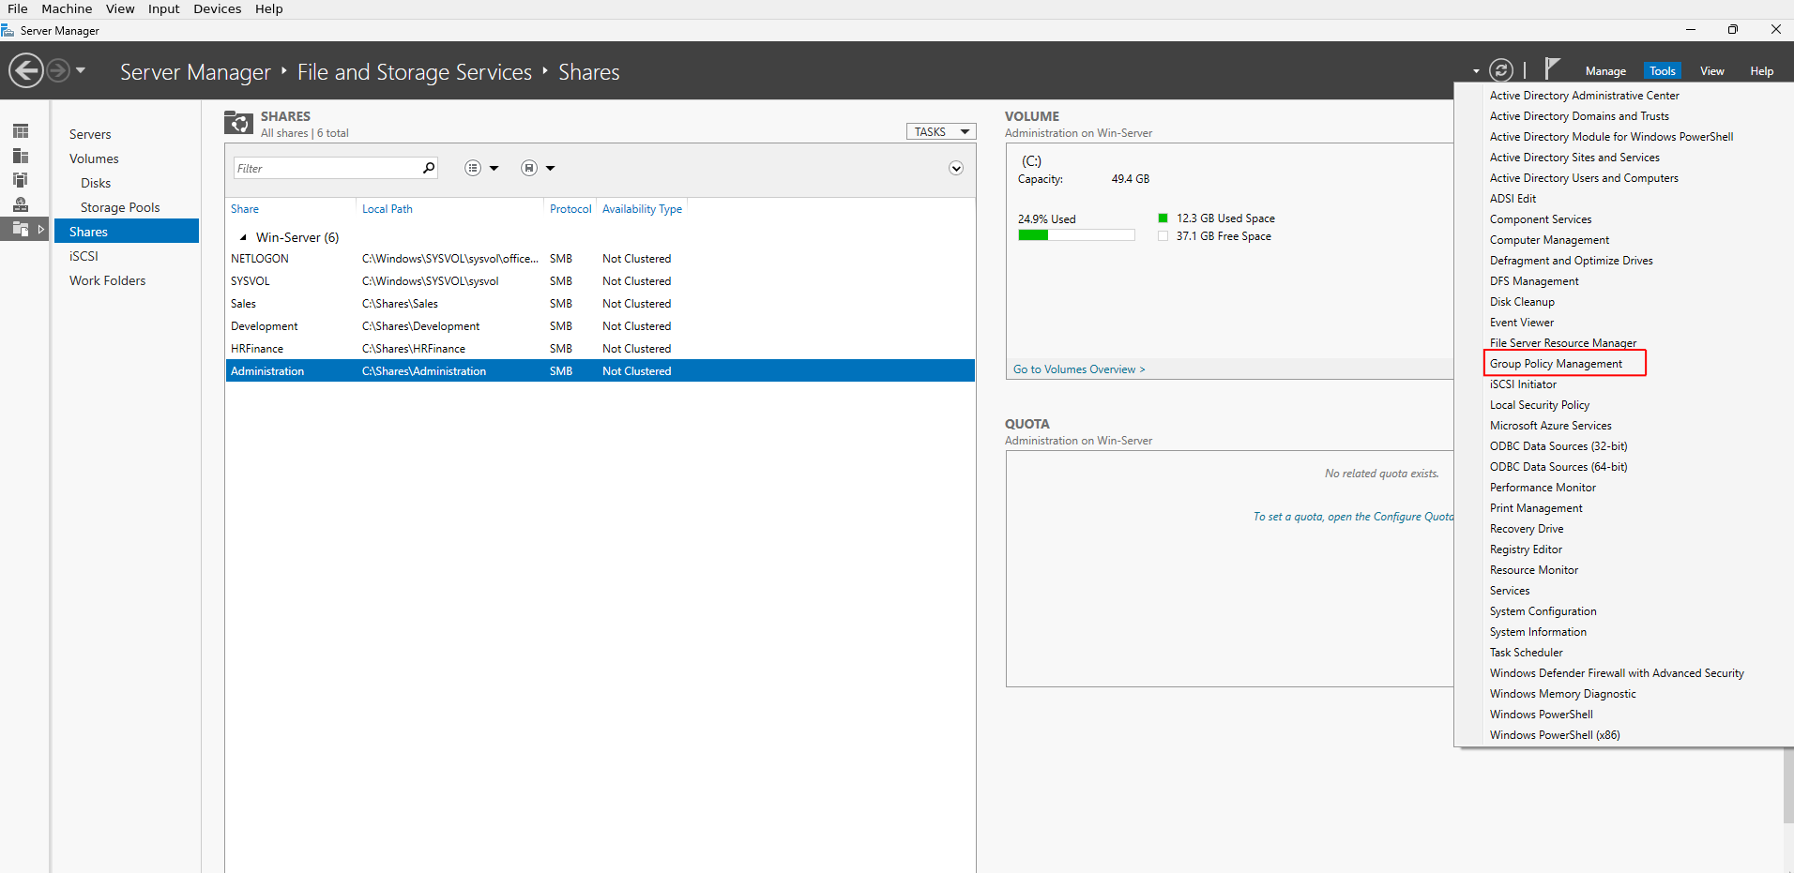1794x873 pixels.
Task: Open Windows PowerShell (x86) entry
Action: 1555,735
